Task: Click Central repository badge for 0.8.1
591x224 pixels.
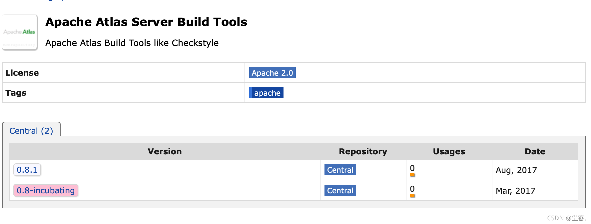Action: coord(340,170)
